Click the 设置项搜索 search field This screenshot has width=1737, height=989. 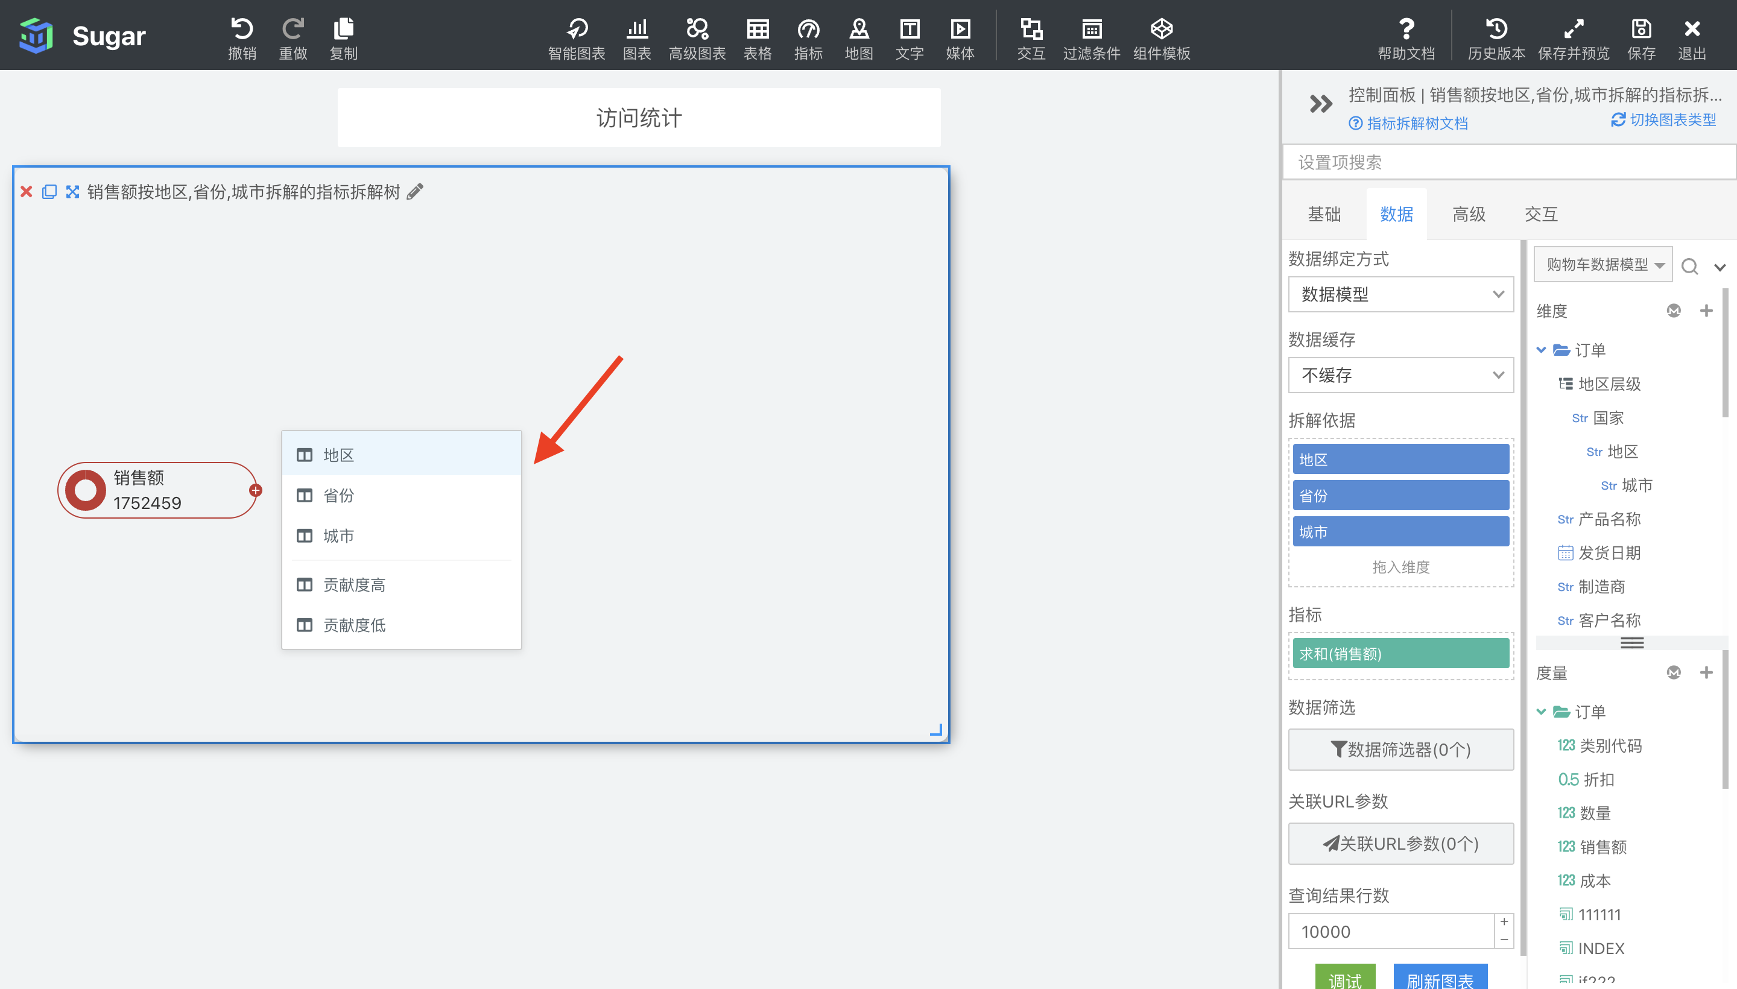coord(1510,162)
